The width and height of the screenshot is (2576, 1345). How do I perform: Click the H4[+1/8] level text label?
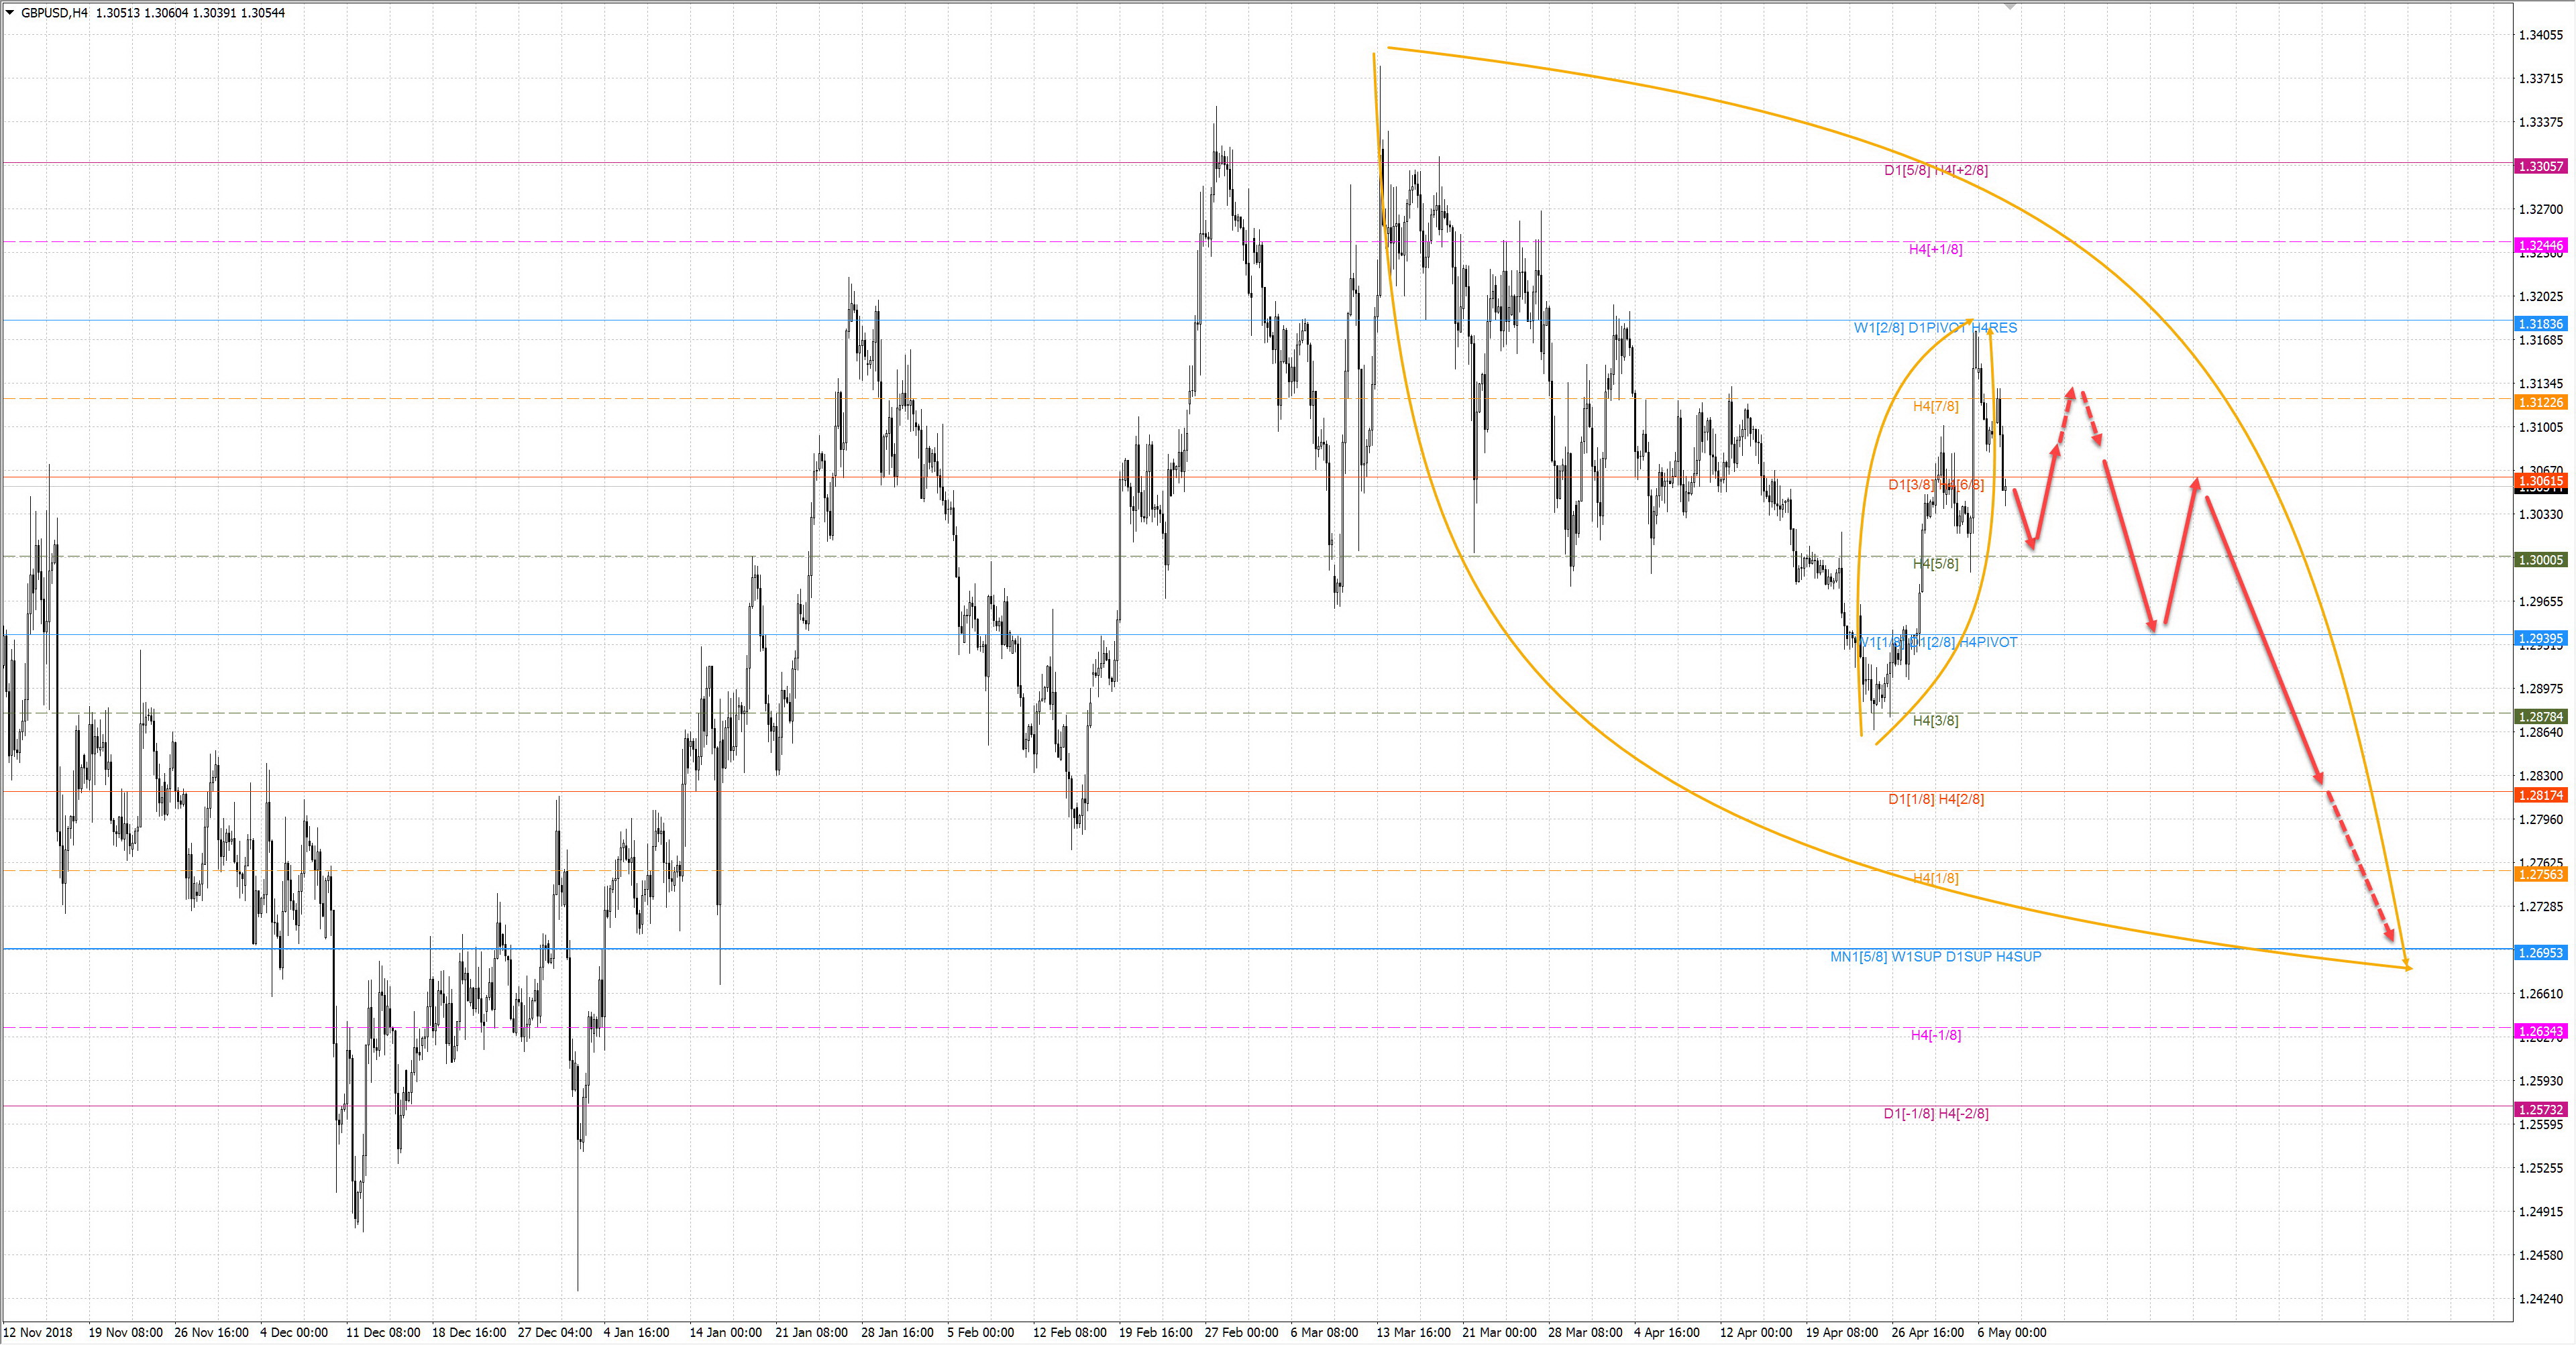[x=1935, y=249]
